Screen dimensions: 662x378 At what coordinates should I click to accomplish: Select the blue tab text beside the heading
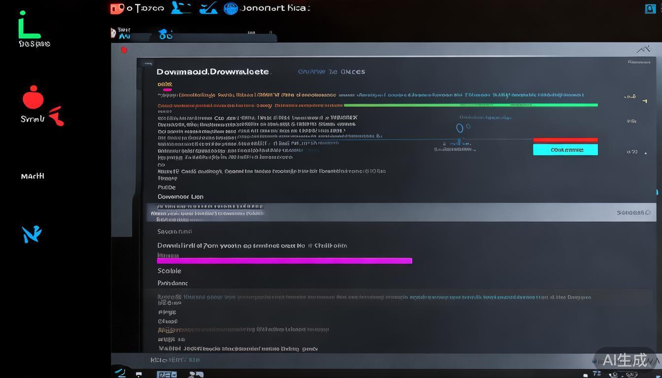click(x=331, y=72)
